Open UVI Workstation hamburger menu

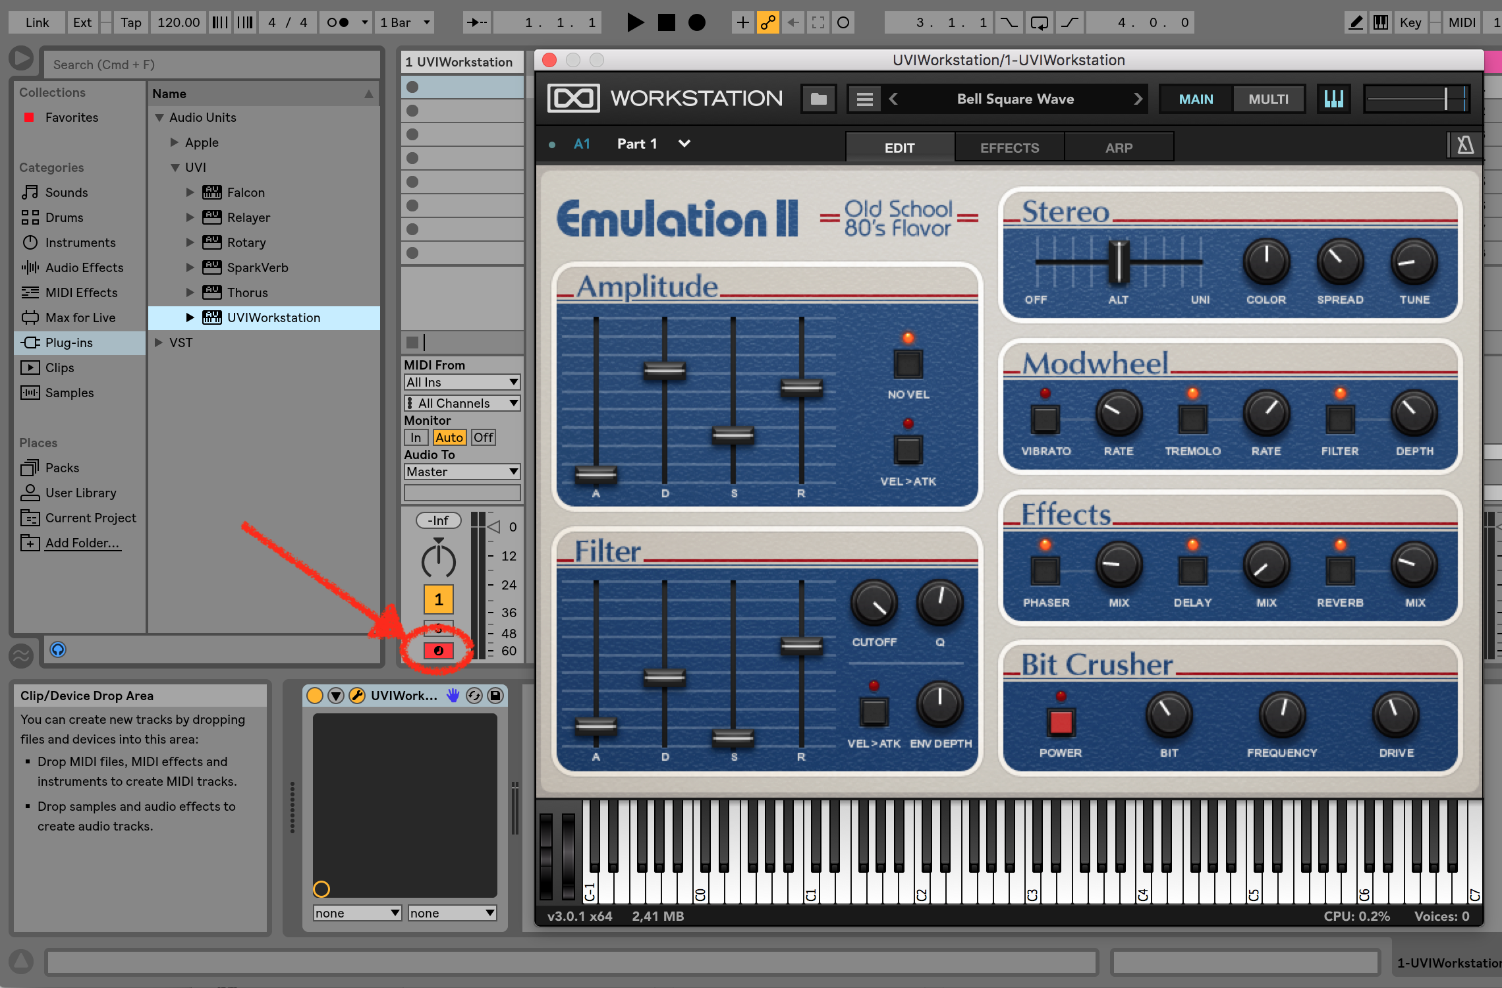pyautogui.click(x=864, y=99)
